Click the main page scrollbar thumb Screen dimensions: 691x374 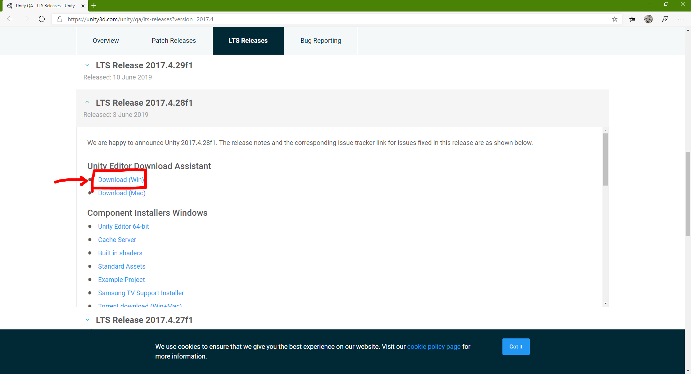point(688,194)
